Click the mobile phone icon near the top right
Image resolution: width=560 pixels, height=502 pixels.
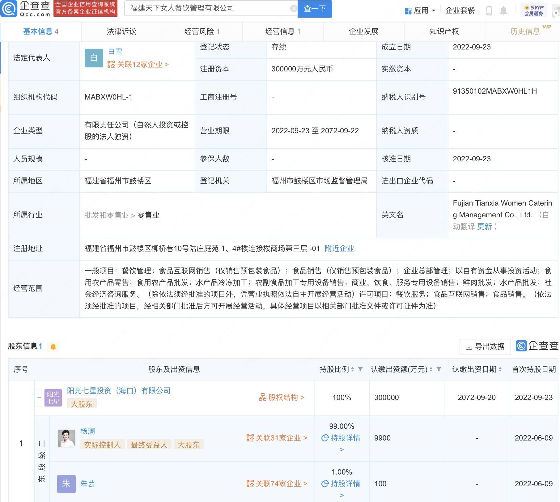coord(489,11)
